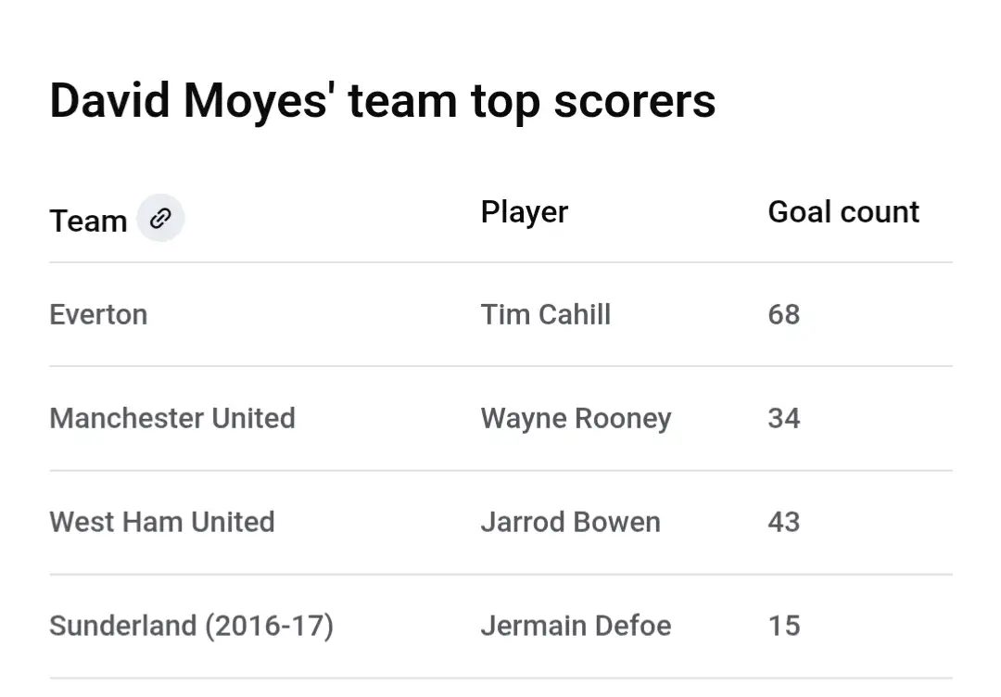The height and width of the screenshot is (697, 1001).
Task: Click the Team column header
Action: point(88,221)
